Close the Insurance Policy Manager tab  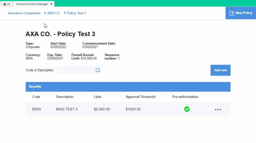click(51, 4)
